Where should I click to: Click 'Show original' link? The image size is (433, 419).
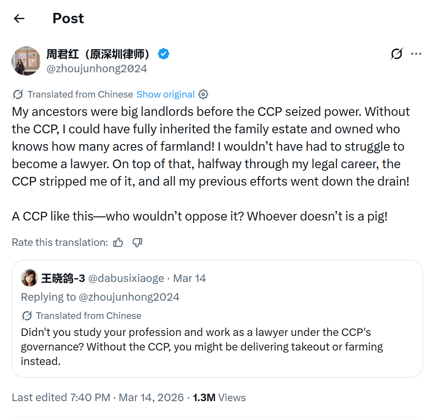point(165,94)
